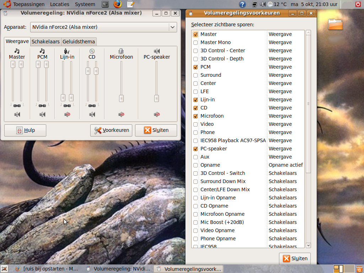Open the Systeem menu
The height and width of the screenshot is (273, 364).
85,4
